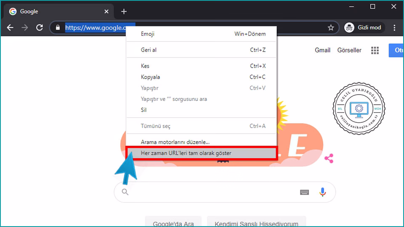Open Arama motorlarını düzenle... menu entry
Screen dimensions: 404x227
[x=202, y=142]
